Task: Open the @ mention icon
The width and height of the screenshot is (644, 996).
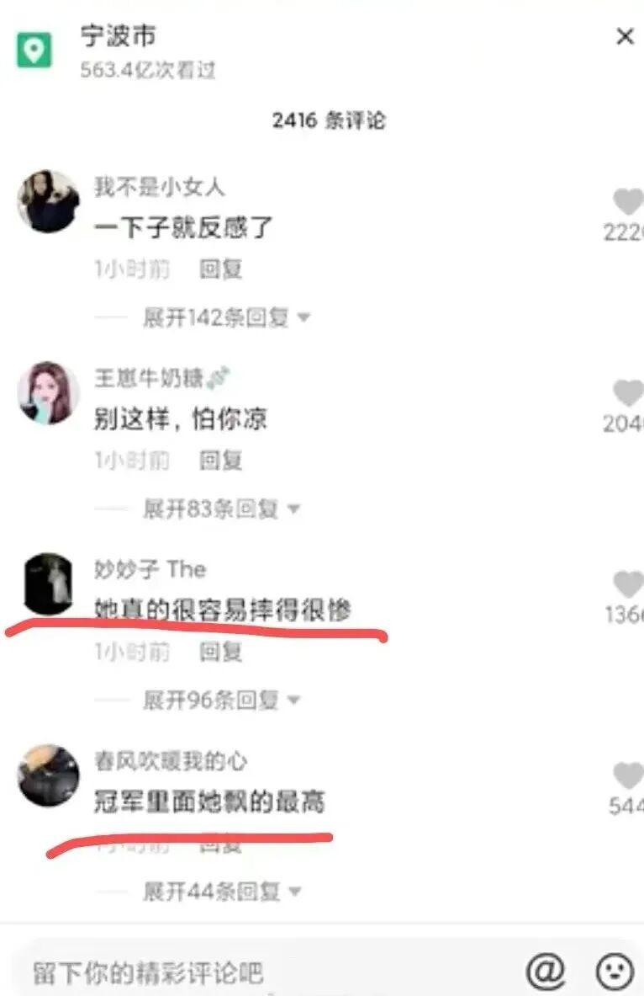Action: 546,970
